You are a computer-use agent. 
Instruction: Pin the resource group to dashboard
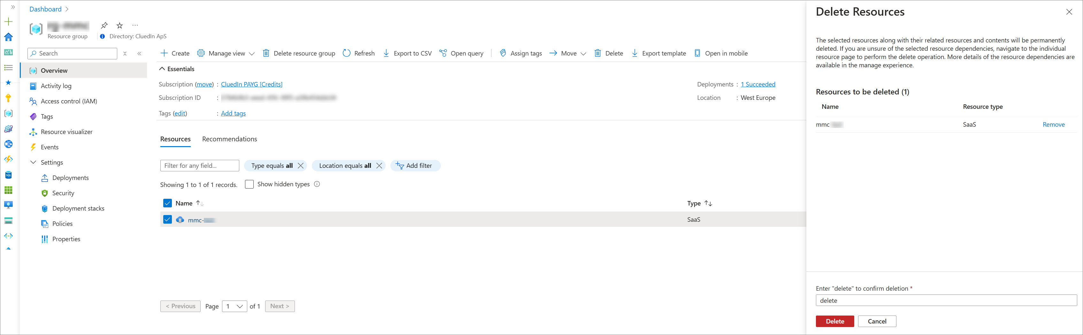click(104, 25)
